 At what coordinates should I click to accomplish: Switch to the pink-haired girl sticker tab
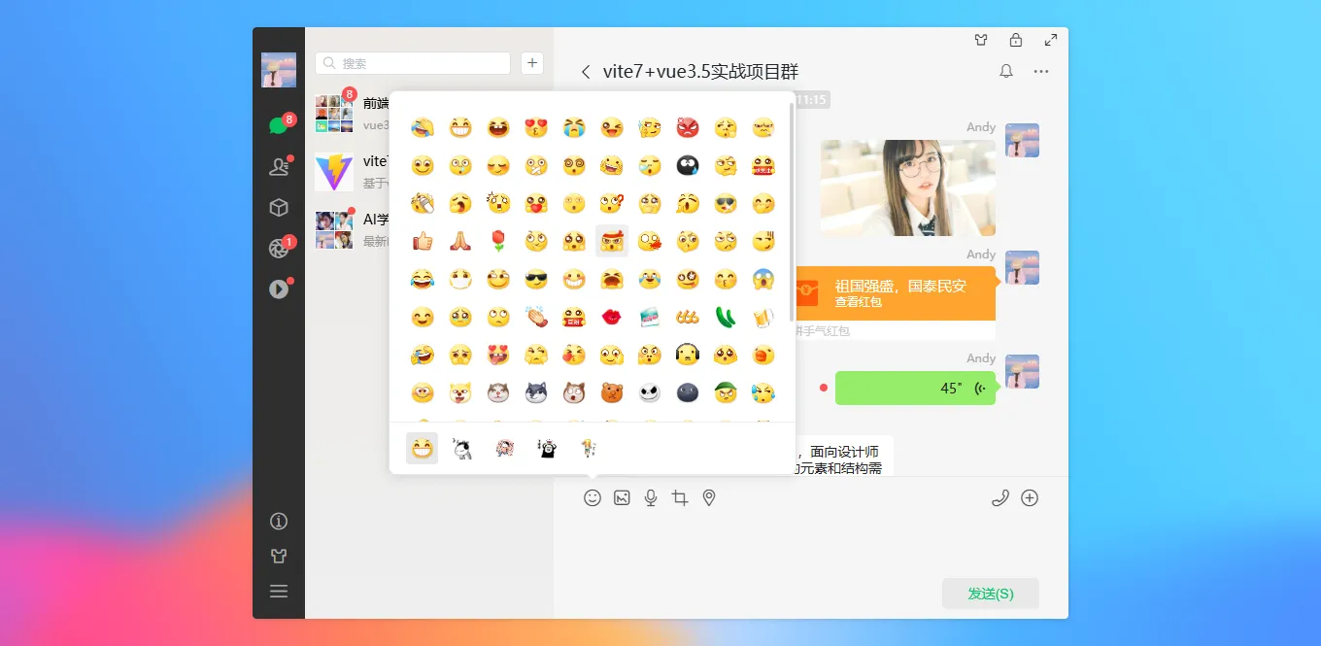click(x=504, y=448)
